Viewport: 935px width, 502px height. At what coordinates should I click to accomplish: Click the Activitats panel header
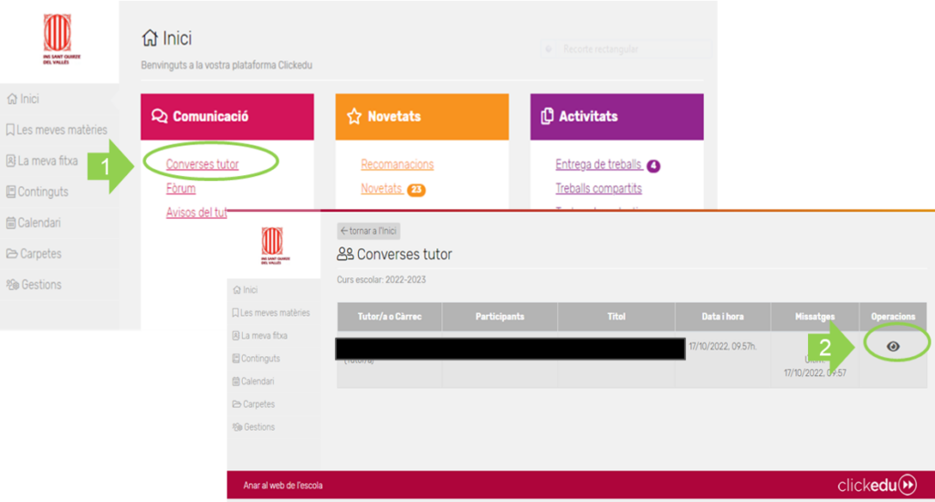pyautogui.click(x=616, y=117)
